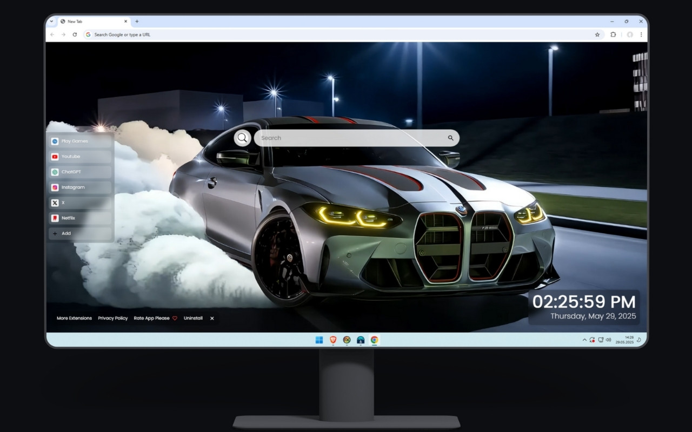
Task: Click the magnifying glass left of search bar
Action: click(242, 138)
